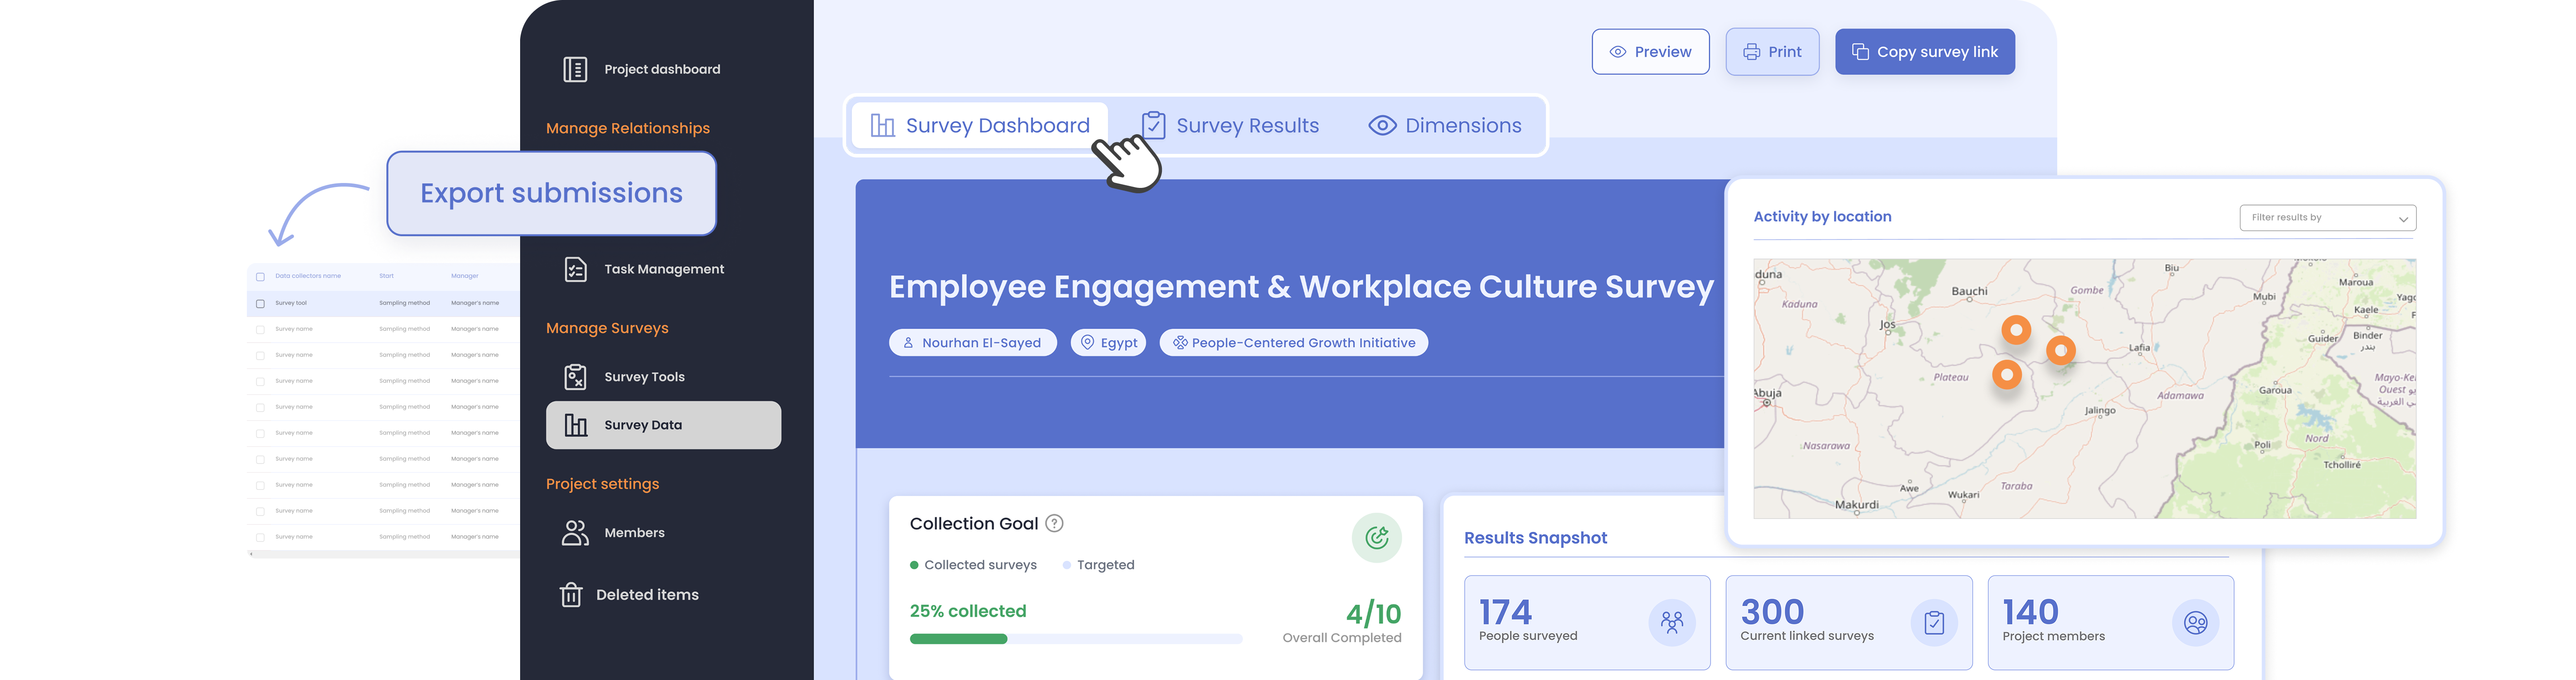This screenshot has width=2576, height=680.
Task: Click the Copy survey link button
Action: 1924,51
